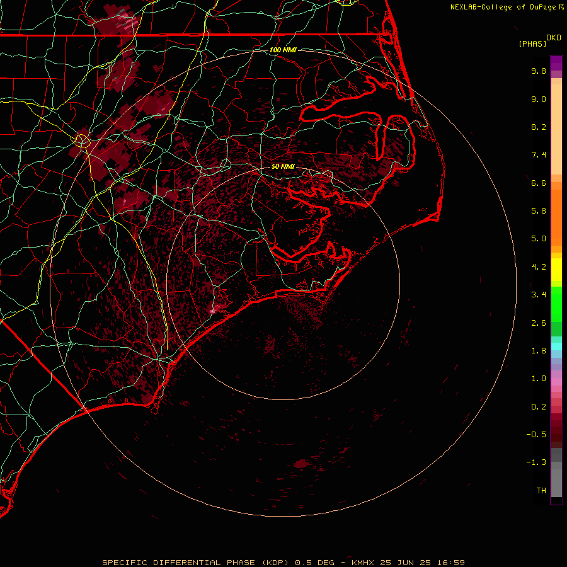This screenshot has height=567, width=567.
Task: Click the 9.8 legend value
Action: click(x=539, y=71)
